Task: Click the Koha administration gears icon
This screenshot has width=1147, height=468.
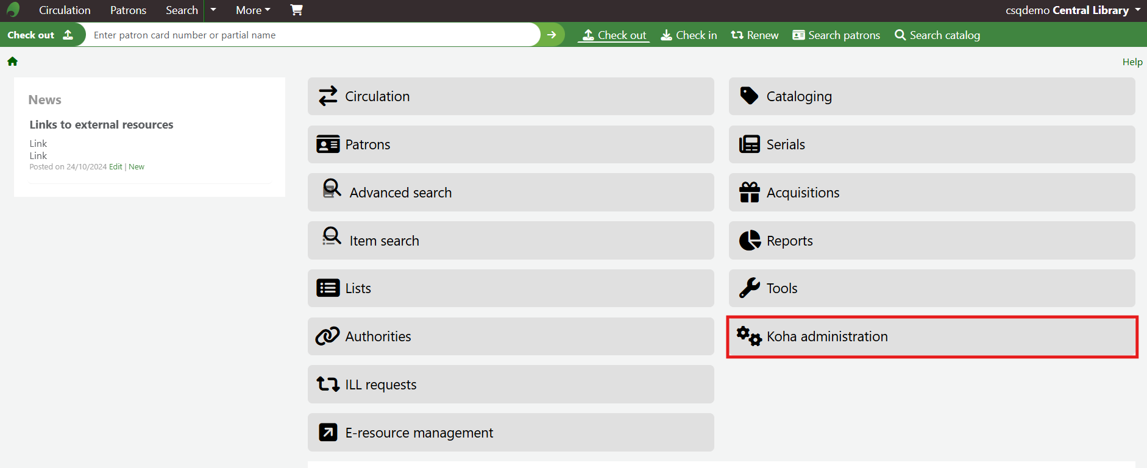Action: point(749,336)
